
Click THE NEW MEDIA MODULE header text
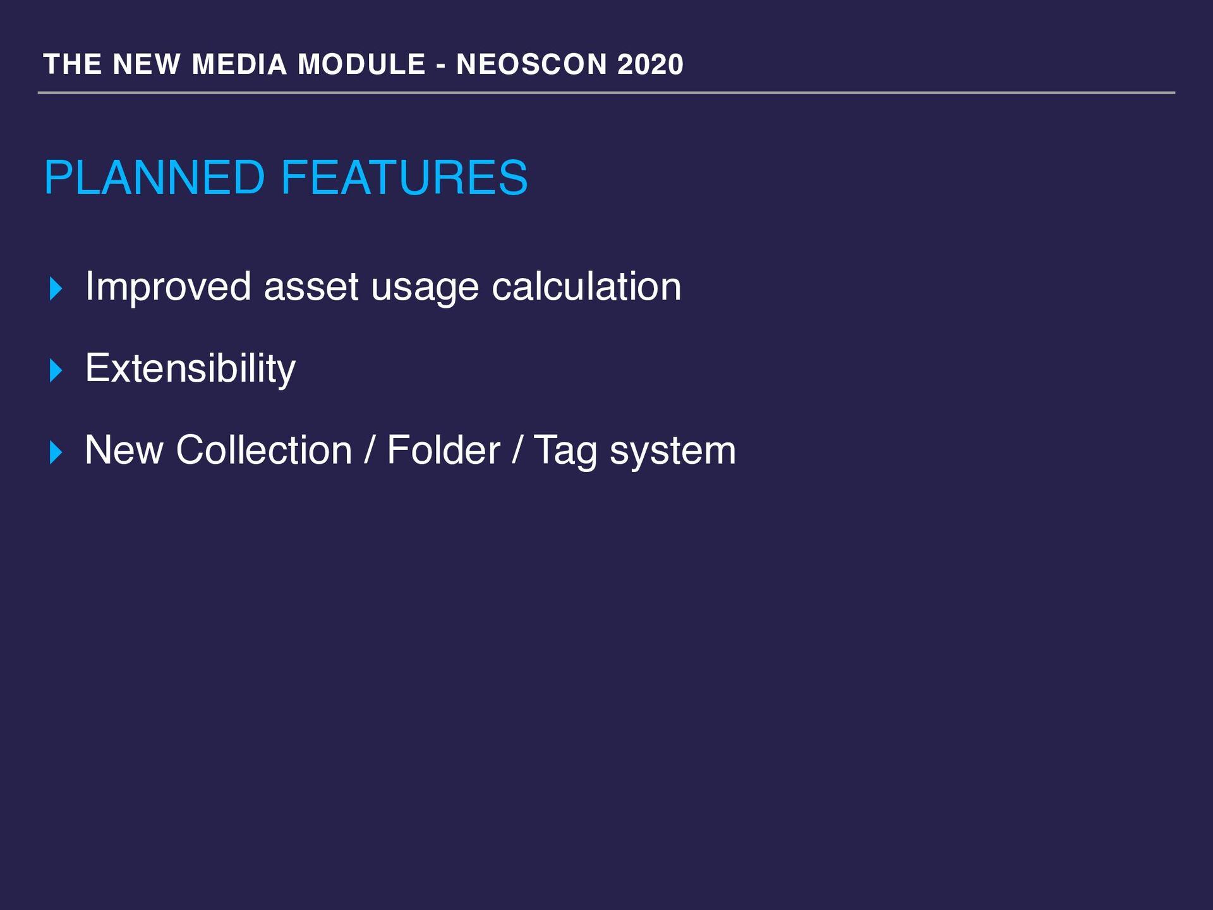(x=234, y=64)
